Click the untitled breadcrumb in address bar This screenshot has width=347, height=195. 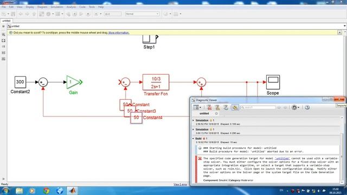pos(15,26)
